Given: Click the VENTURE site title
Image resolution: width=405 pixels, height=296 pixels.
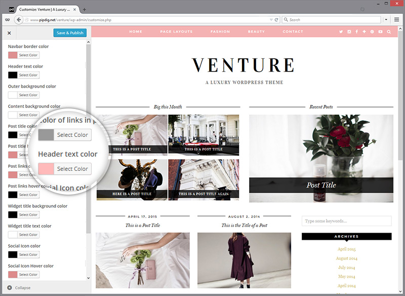Looking at the screenshot, I should pyautogui.click(x=244, y=65).
